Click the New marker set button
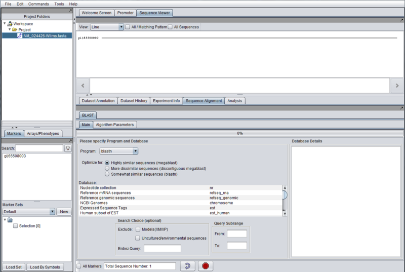This screenshot has height=272, width=405. coord(64,212)
